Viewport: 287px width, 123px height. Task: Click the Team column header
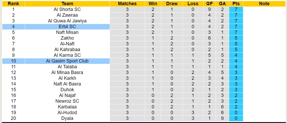tap(67, 4)
